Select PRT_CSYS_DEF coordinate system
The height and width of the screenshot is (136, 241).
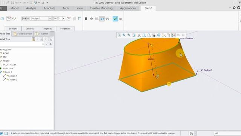9,65
